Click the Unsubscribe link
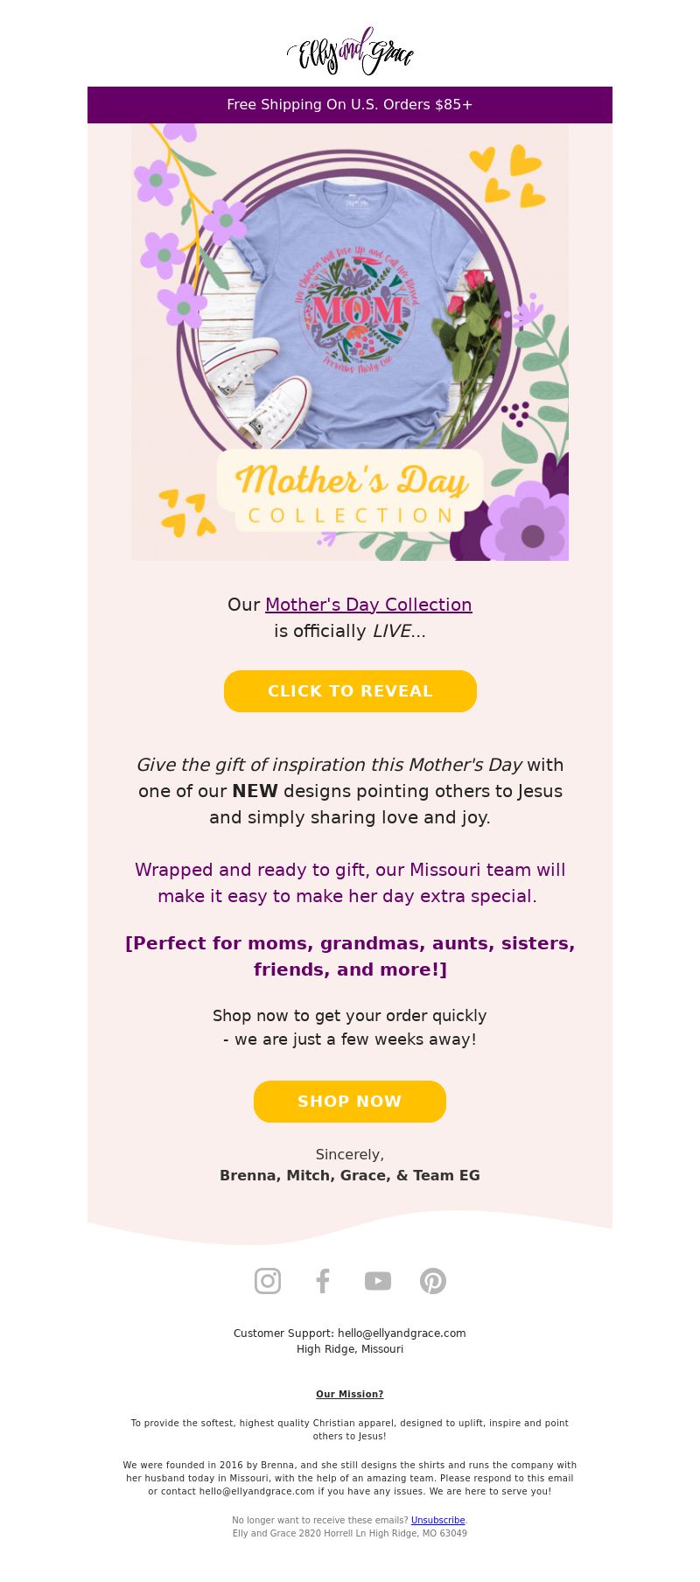This screenshot has height=1582, width=700. (437, 1520)
